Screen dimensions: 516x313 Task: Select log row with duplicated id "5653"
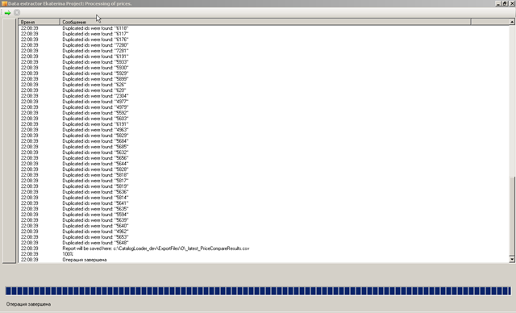[x=264, y=237]
